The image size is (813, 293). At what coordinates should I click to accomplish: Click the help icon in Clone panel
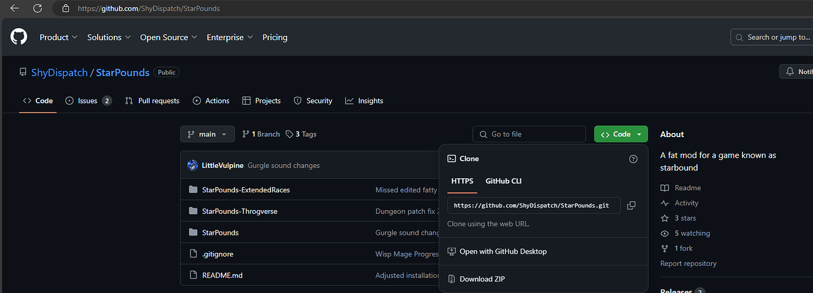tap(633, 159)
